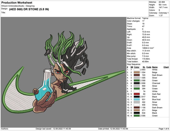Click the Code column header
The image size is (170, 131).
149,67
